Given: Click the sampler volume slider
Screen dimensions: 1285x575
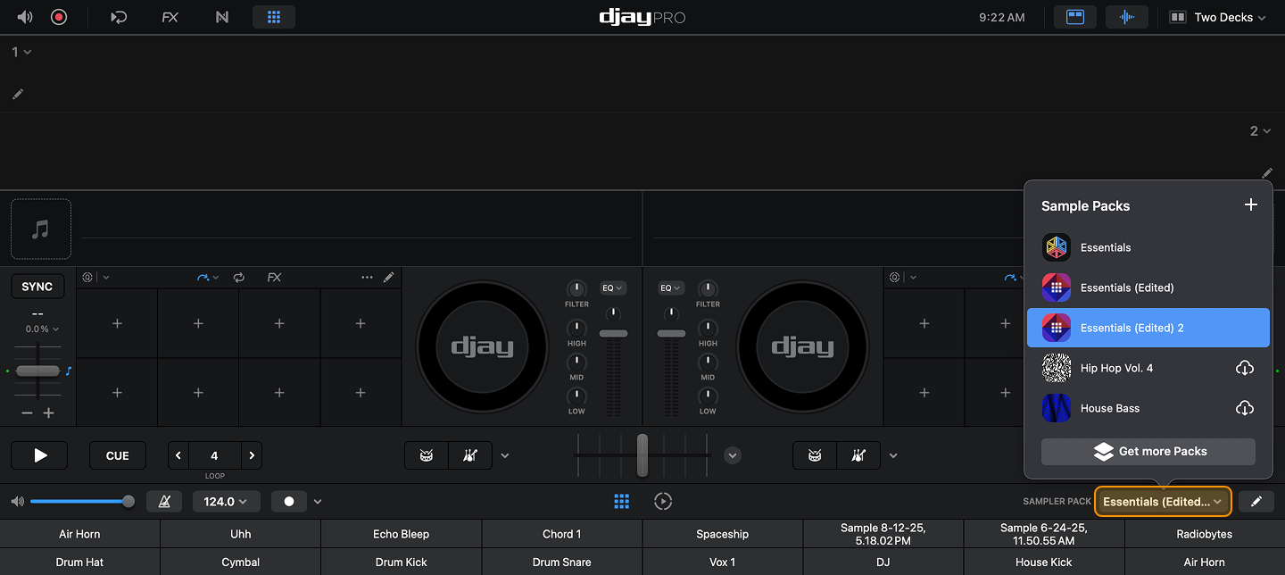Looking at the screenshot, I should tap(80, 502).
